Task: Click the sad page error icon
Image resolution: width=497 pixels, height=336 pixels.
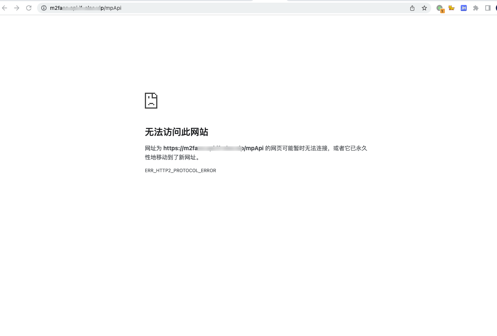Action: 151,100
